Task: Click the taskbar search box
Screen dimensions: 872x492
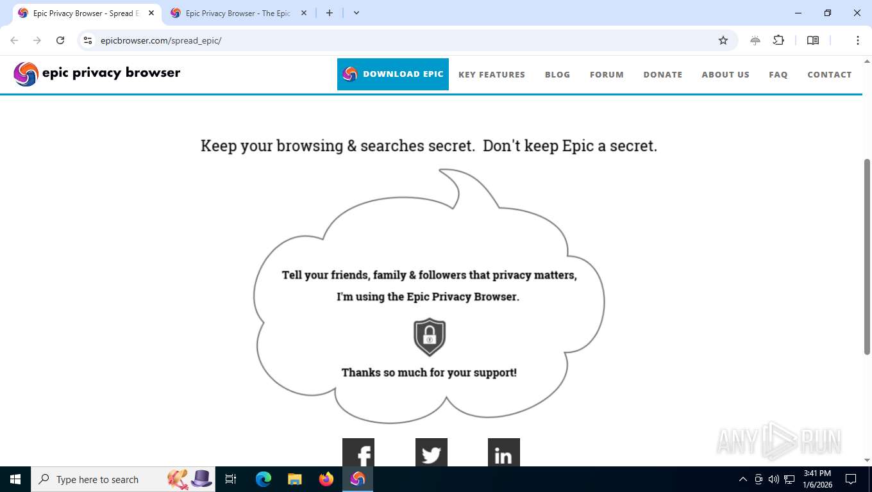Action: pyautogui.click(x=123, y=479)
